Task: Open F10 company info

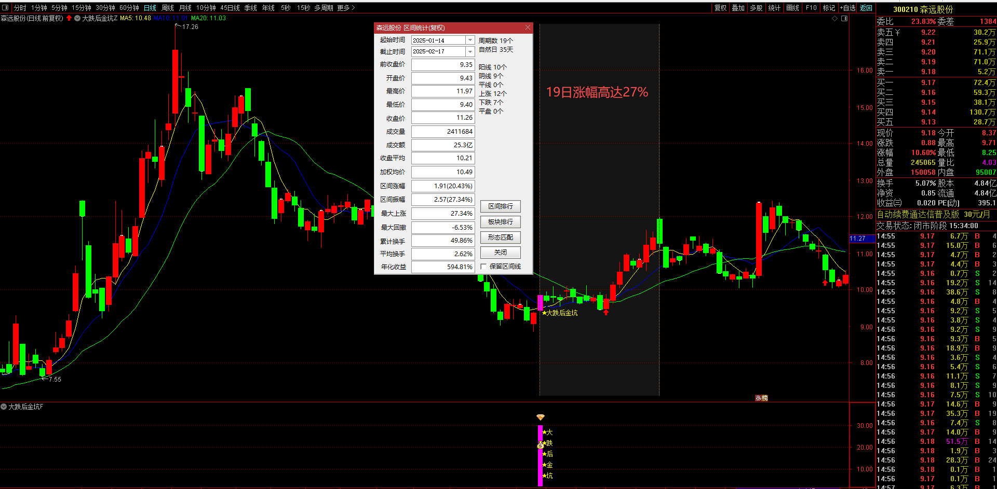Action: pos(811,8)
